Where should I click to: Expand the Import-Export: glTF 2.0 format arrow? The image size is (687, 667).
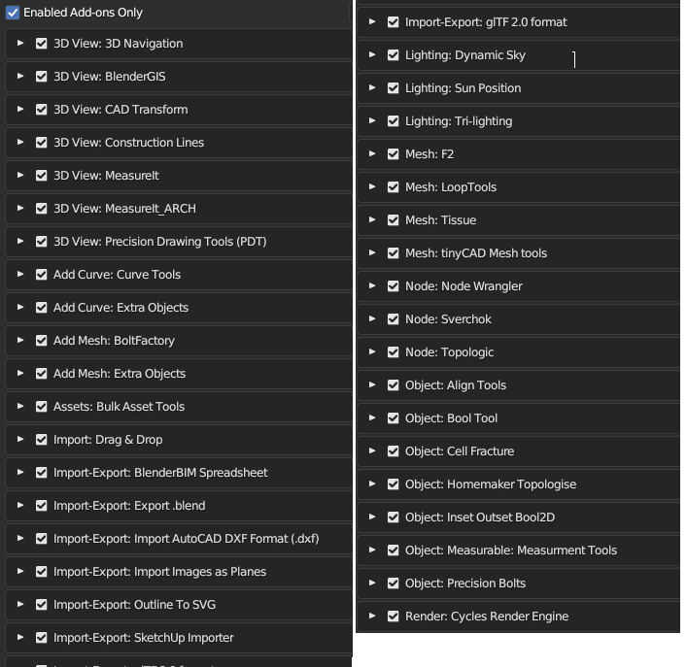point(372,21)
